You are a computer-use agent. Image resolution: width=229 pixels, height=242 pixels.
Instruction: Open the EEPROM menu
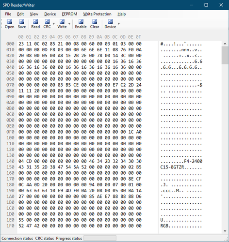pos(69,14)
